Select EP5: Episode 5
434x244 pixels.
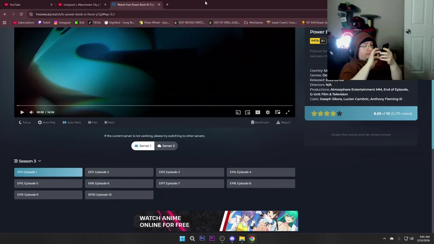tap(48, 183)
